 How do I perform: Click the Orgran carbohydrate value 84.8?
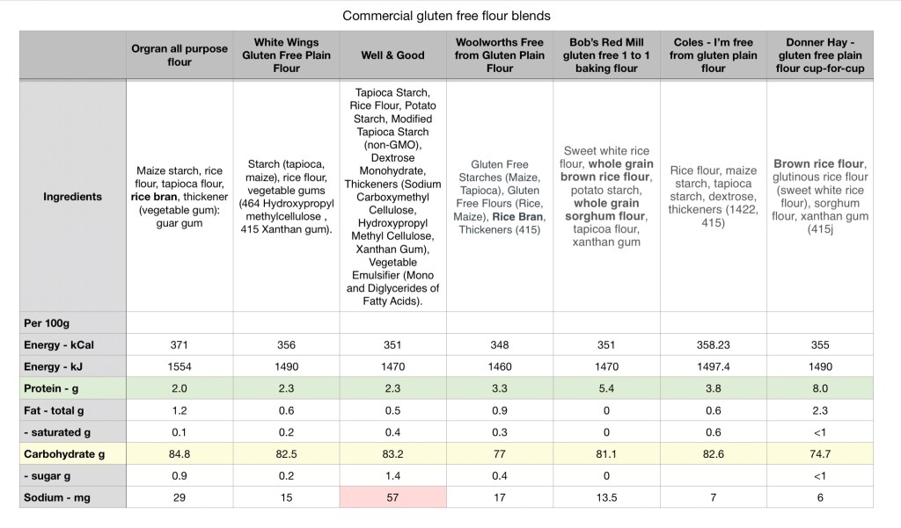tap(179, 455)
